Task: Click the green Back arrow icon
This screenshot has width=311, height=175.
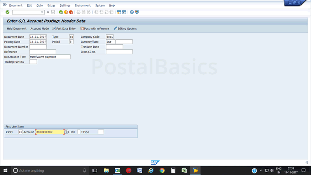Action: point(61,12)
